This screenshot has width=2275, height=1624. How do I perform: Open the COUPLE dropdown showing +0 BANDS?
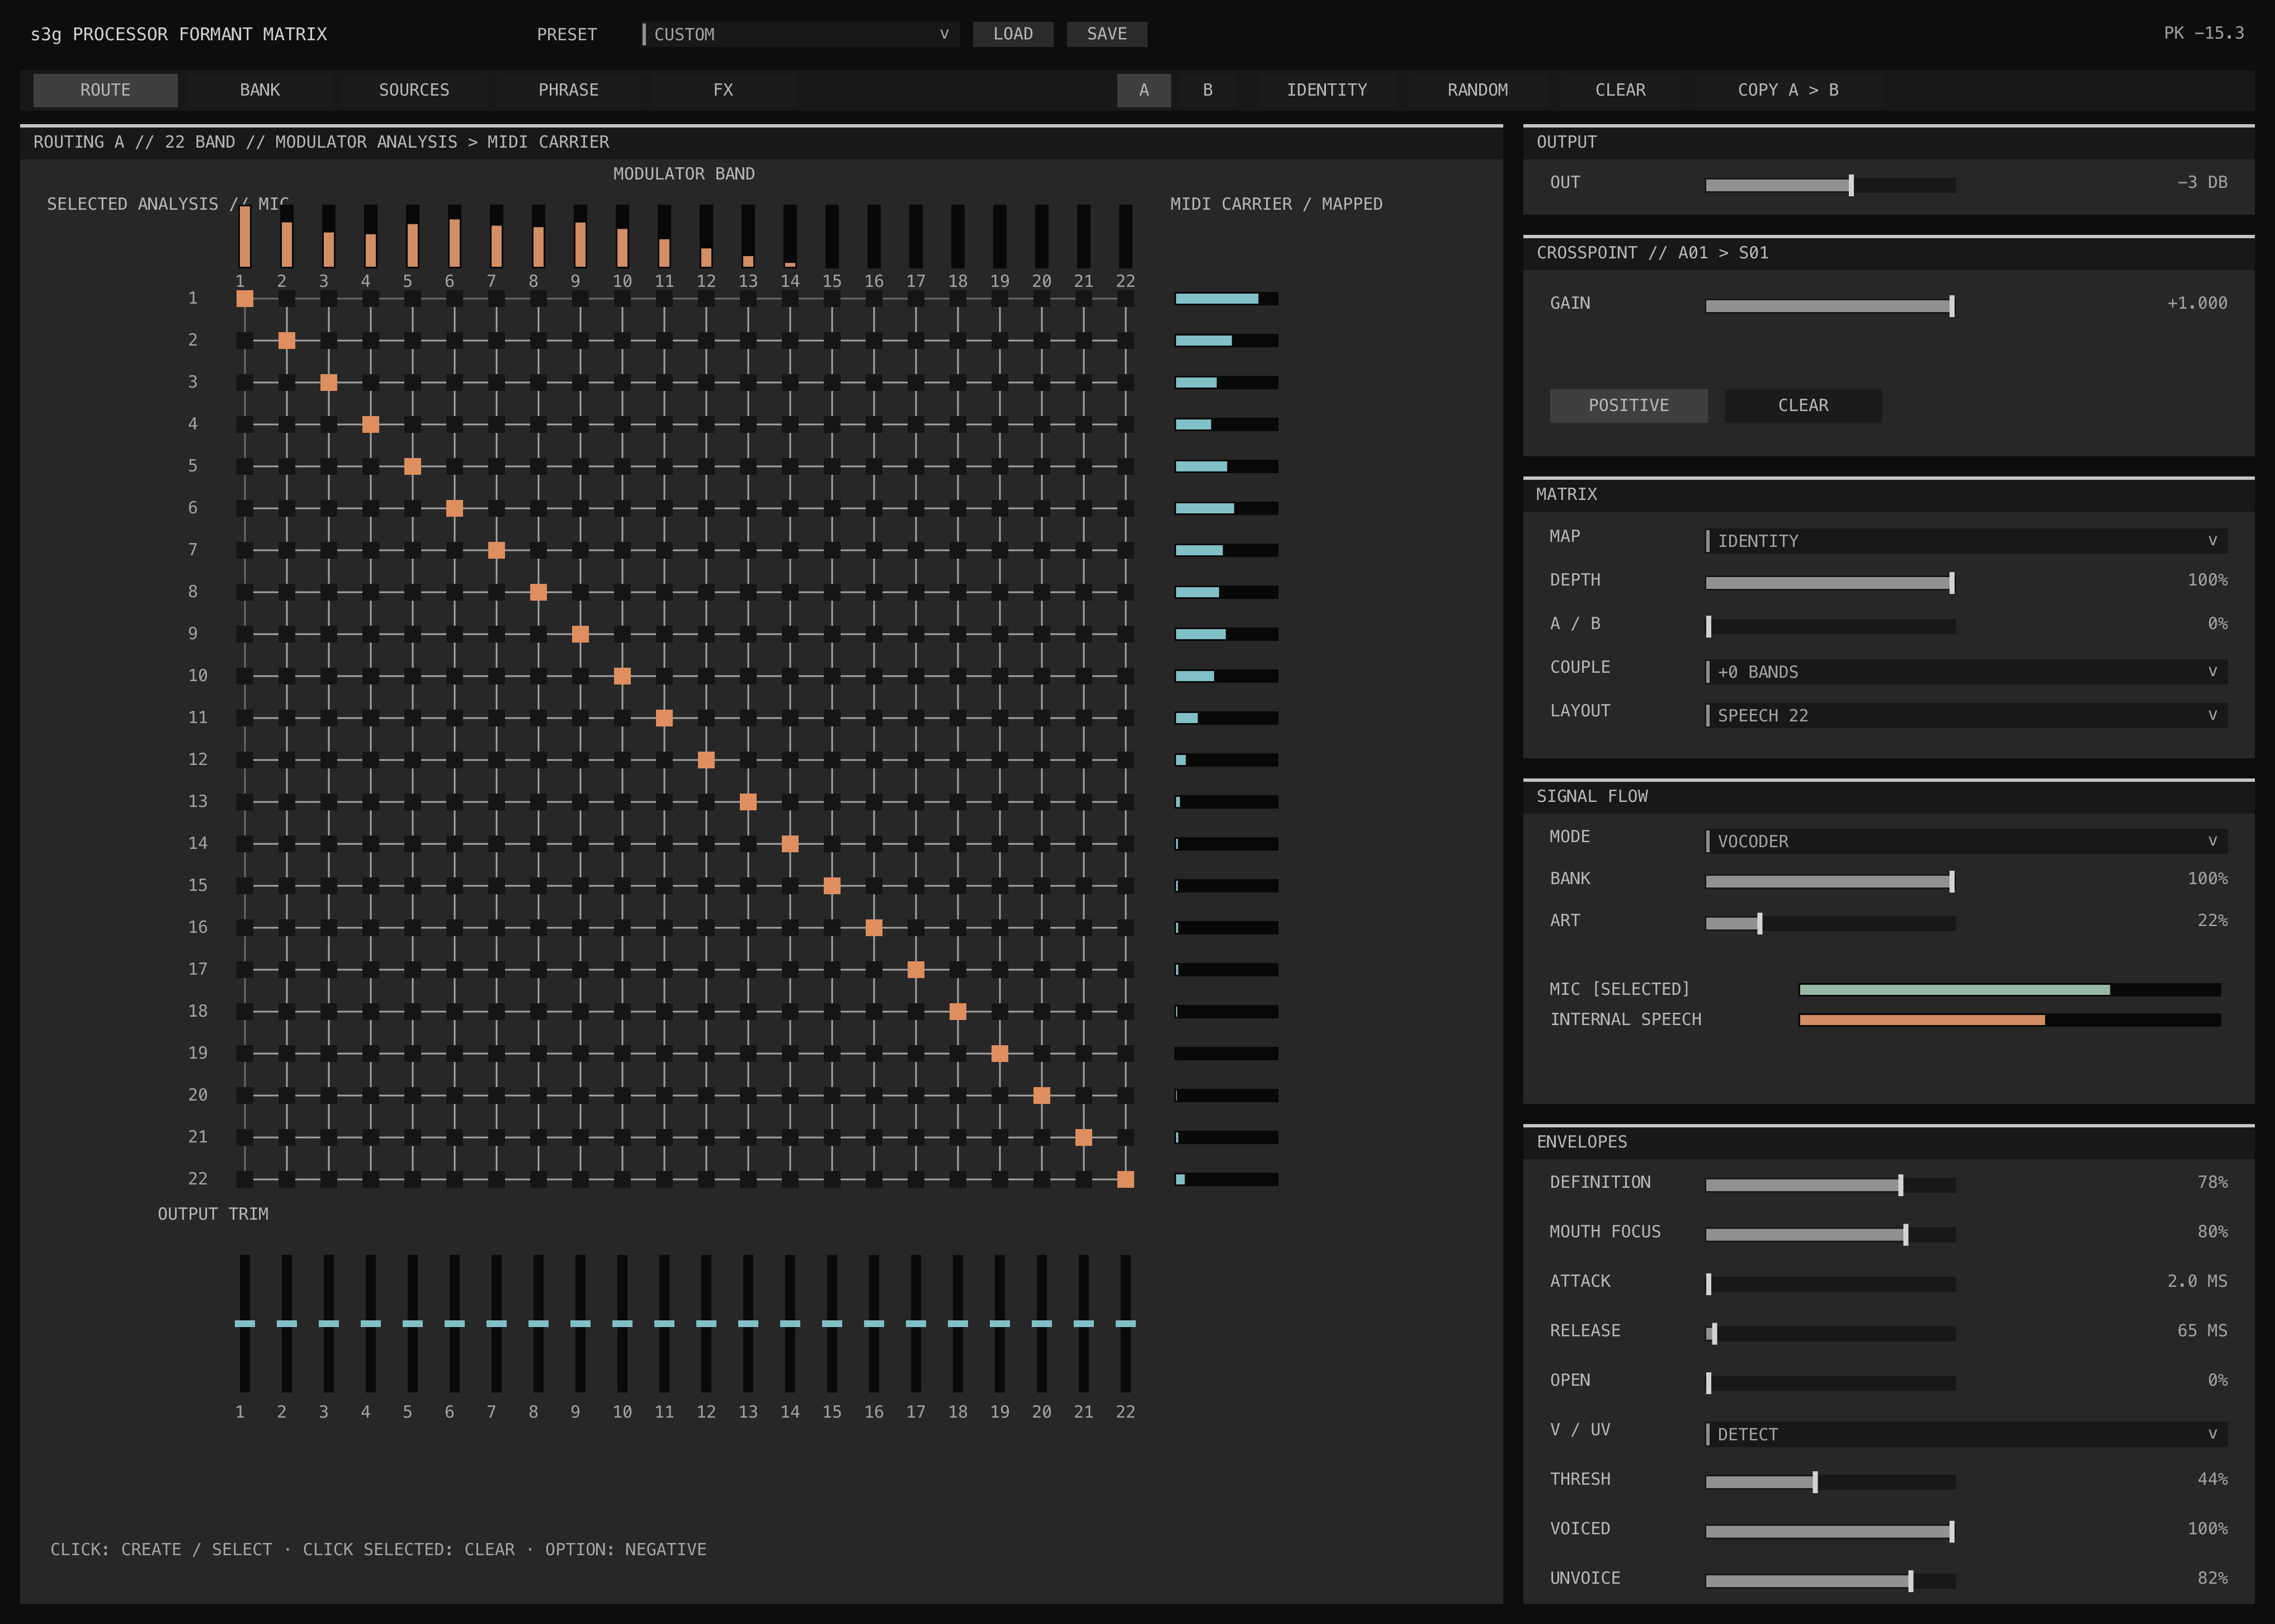1966,672
